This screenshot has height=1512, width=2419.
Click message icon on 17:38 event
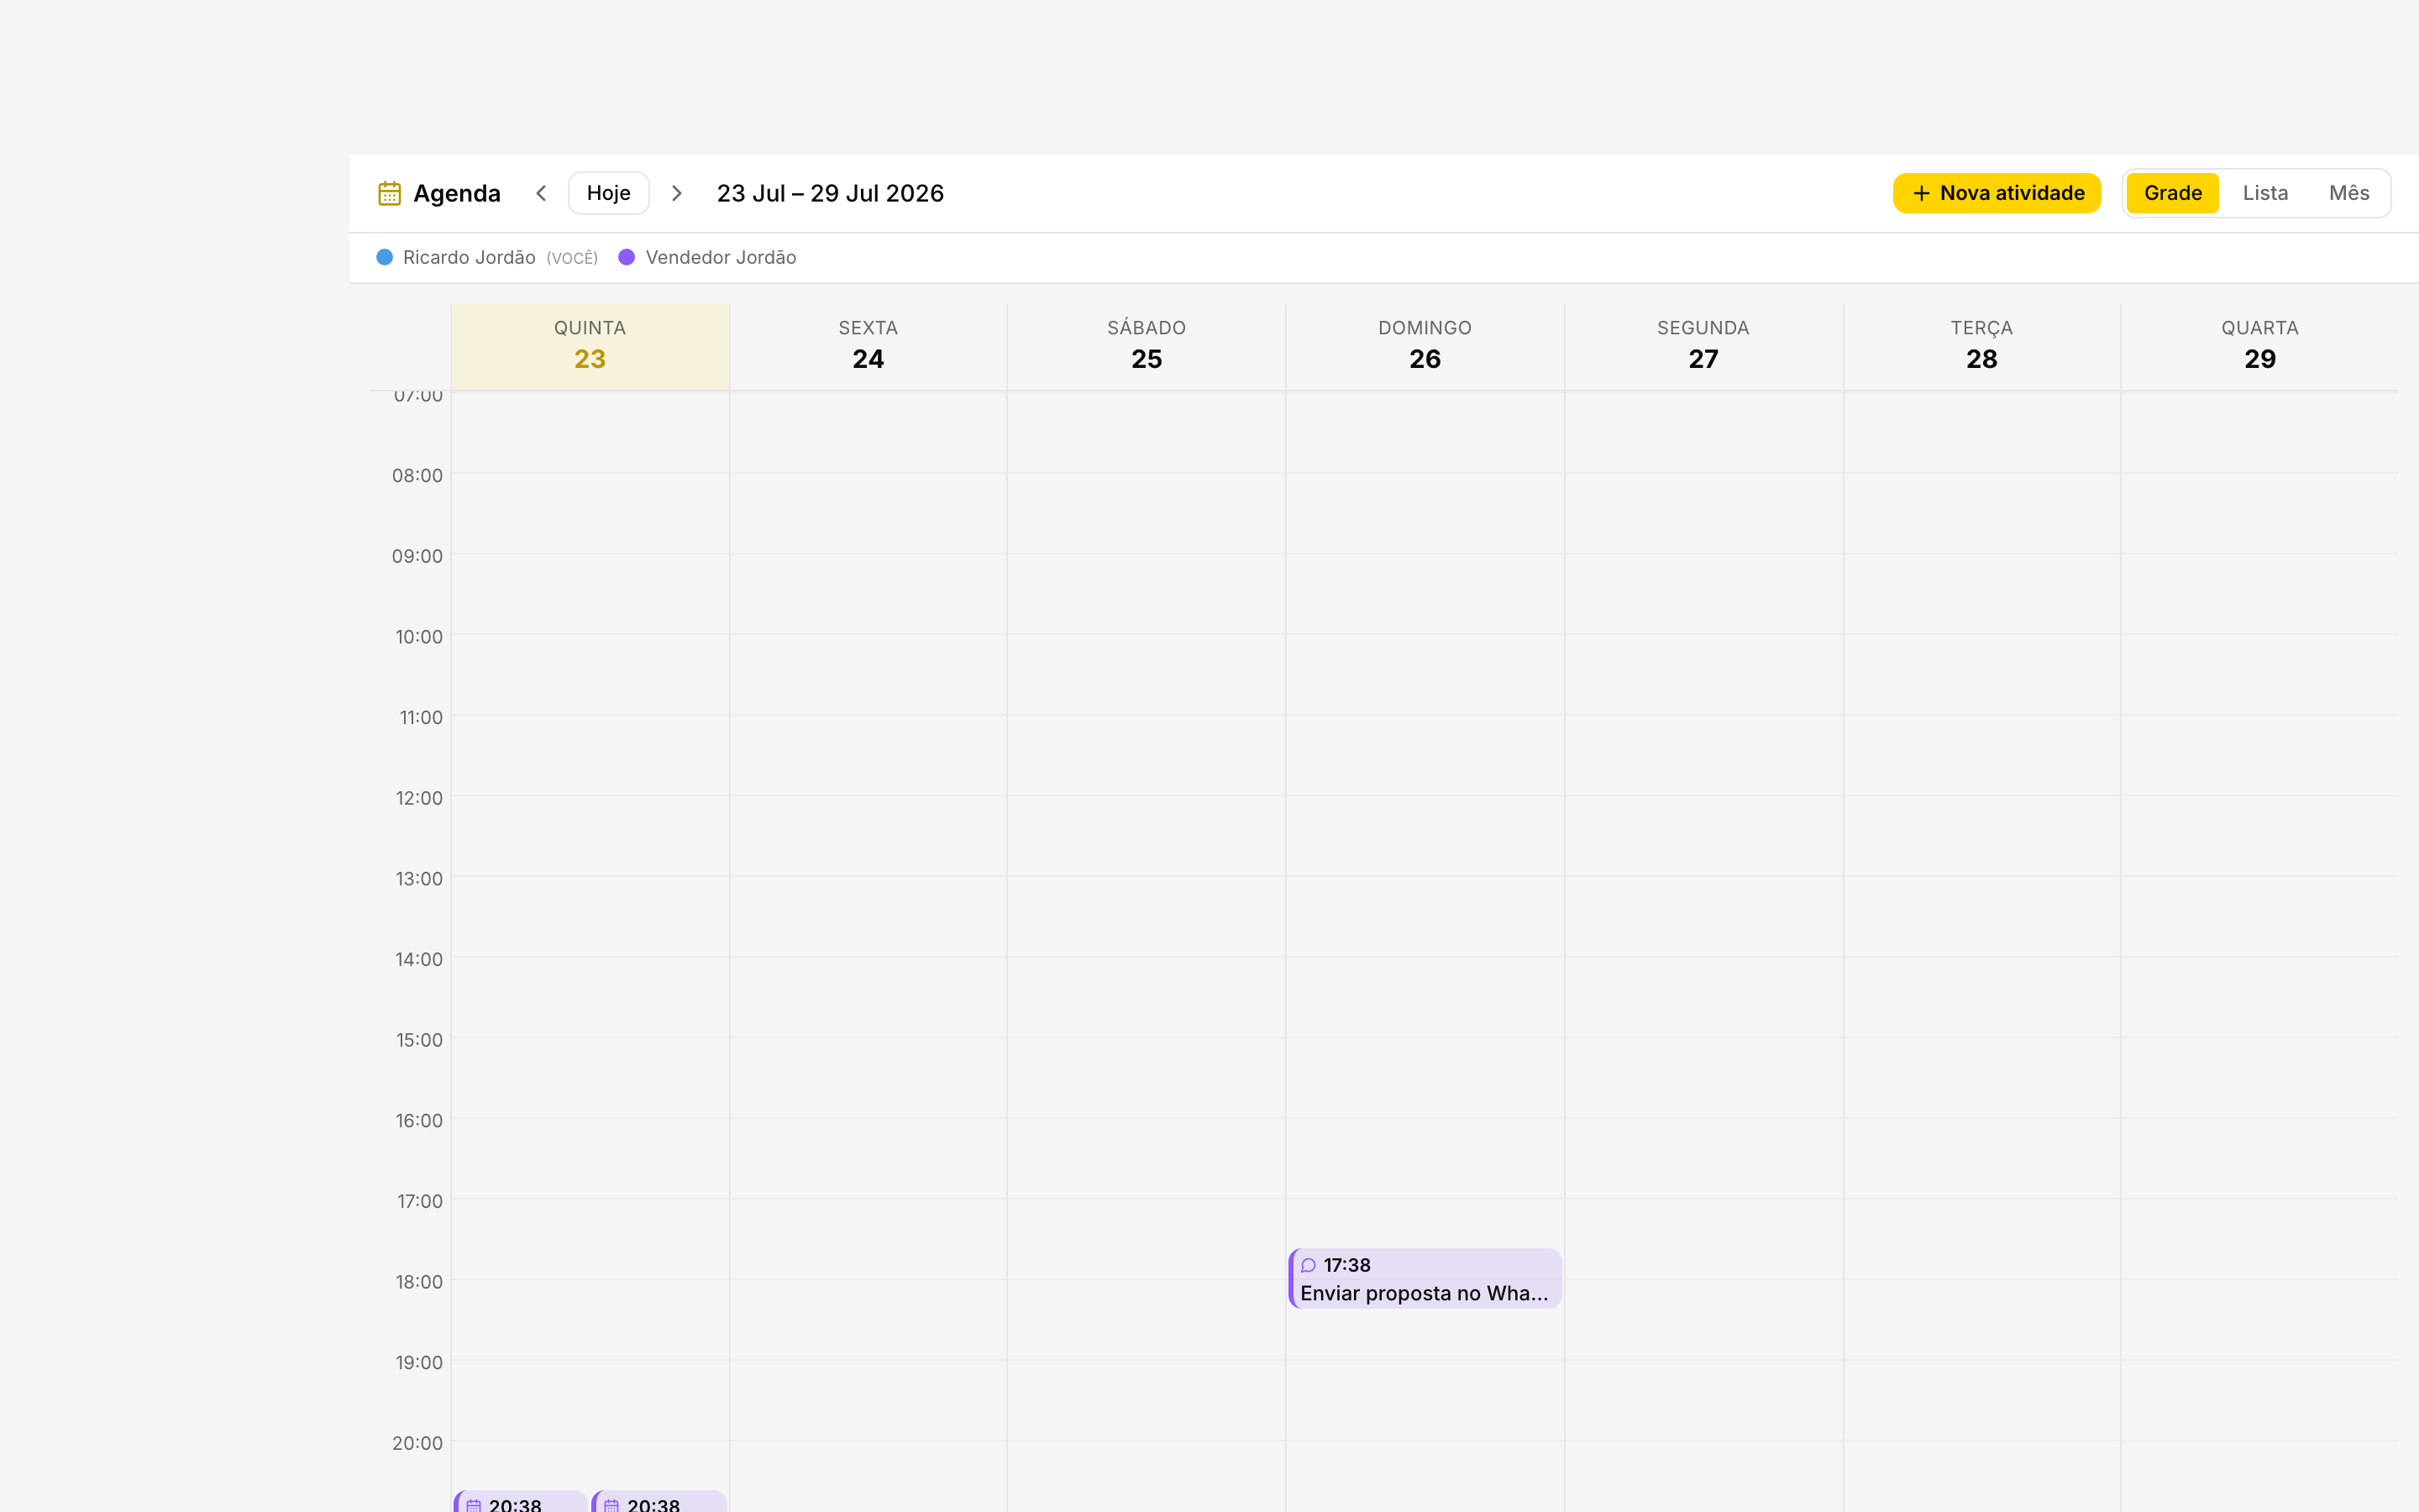(1309, 1265)
